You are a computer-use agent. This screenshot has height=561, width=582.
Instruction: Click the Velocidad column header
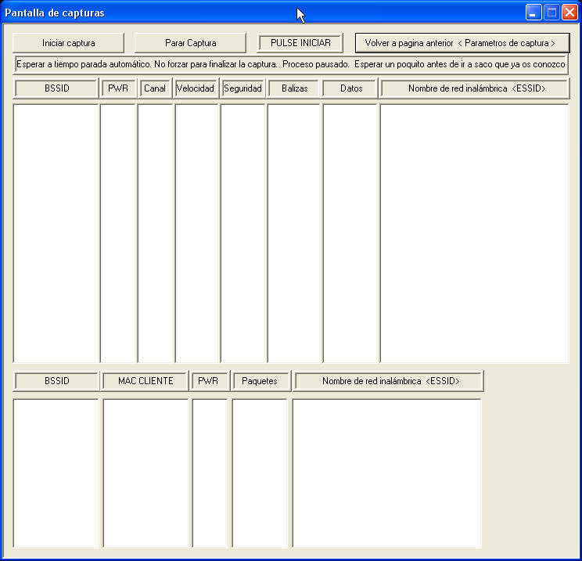[x=196, y=88]
